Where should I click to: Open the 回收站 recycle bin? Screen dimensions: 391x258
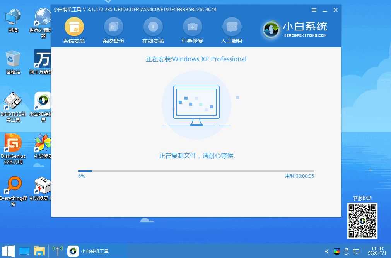pyautogui.click(x=13, y=59)
